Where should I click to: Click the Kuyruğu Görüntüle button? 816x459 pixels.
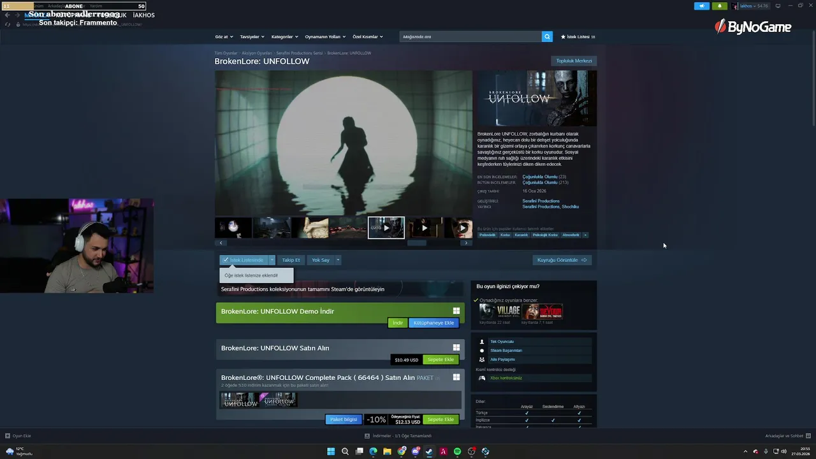[x=562, y=260]
